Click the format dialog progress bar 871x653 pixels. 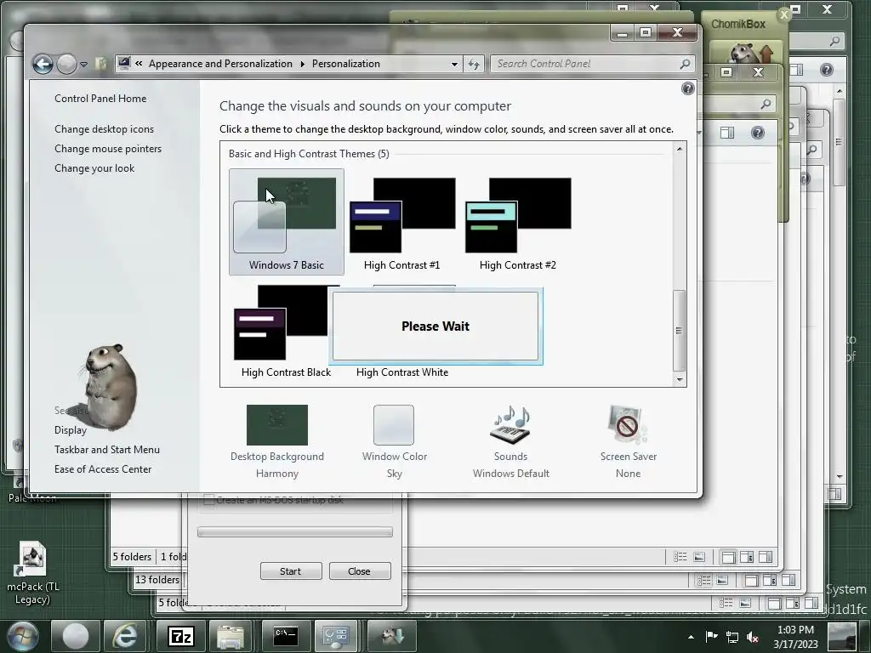[x=295, y=532]
